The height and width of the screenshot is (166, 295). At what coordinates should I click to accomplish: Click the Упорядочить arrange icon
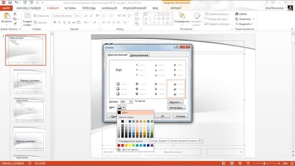(182, 16)
